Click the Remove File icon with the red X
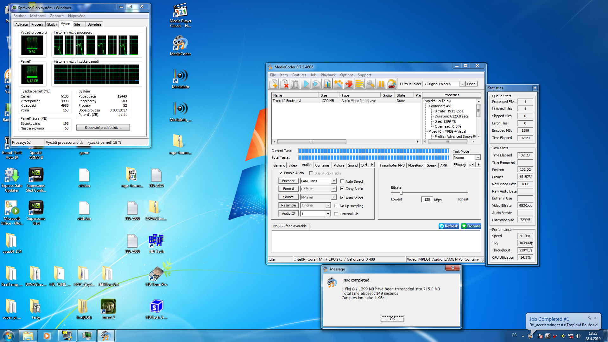 coord(284,84)
